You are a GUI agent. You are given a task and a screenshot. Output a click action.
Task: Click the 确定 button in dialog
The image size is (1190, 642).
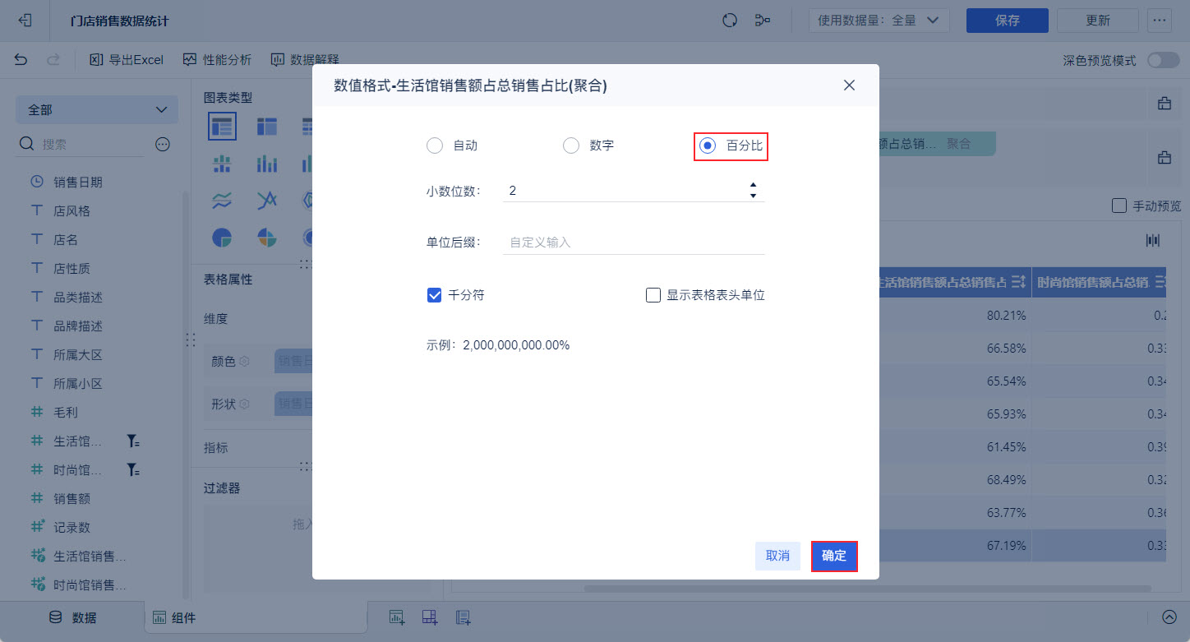(834, 556)
